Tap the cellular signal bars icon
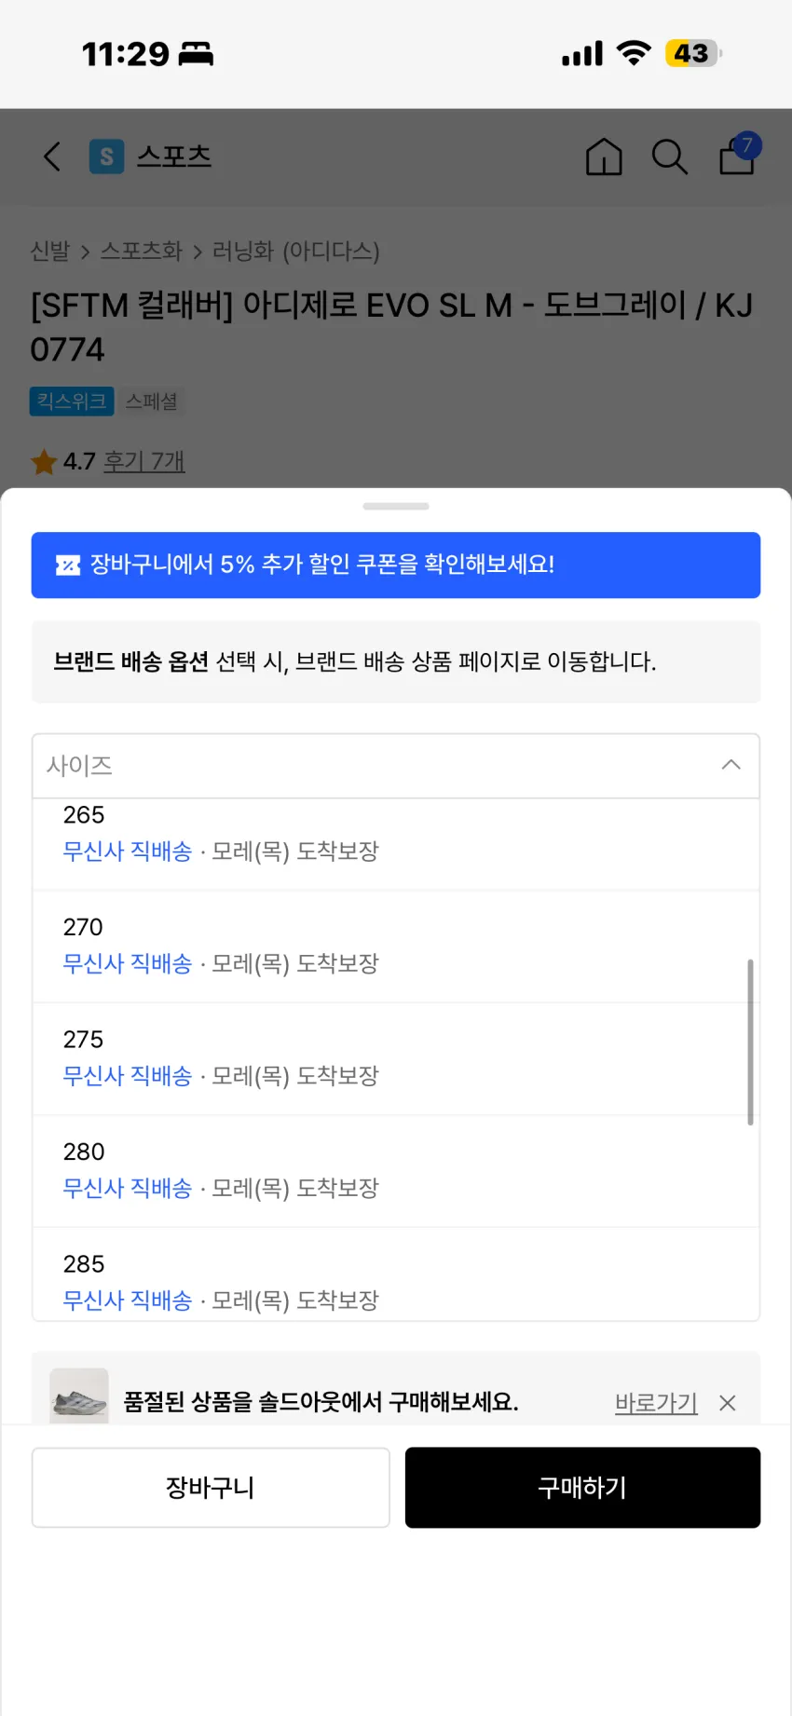This screenshot has width=792, height=1716. (582, 53)
